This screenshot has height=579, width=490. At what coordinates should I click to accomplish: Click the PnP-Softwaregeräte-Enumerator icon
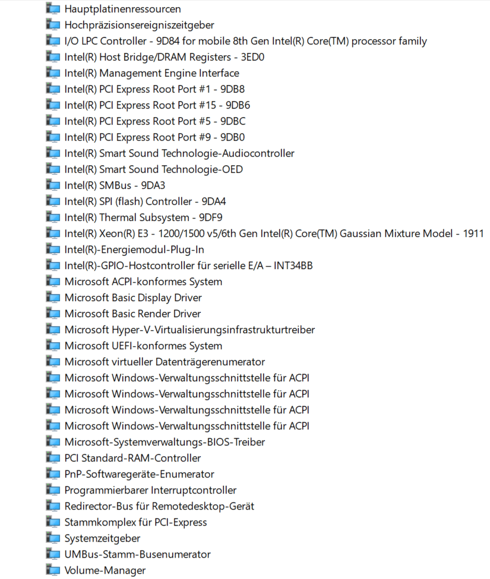[53, 474]
